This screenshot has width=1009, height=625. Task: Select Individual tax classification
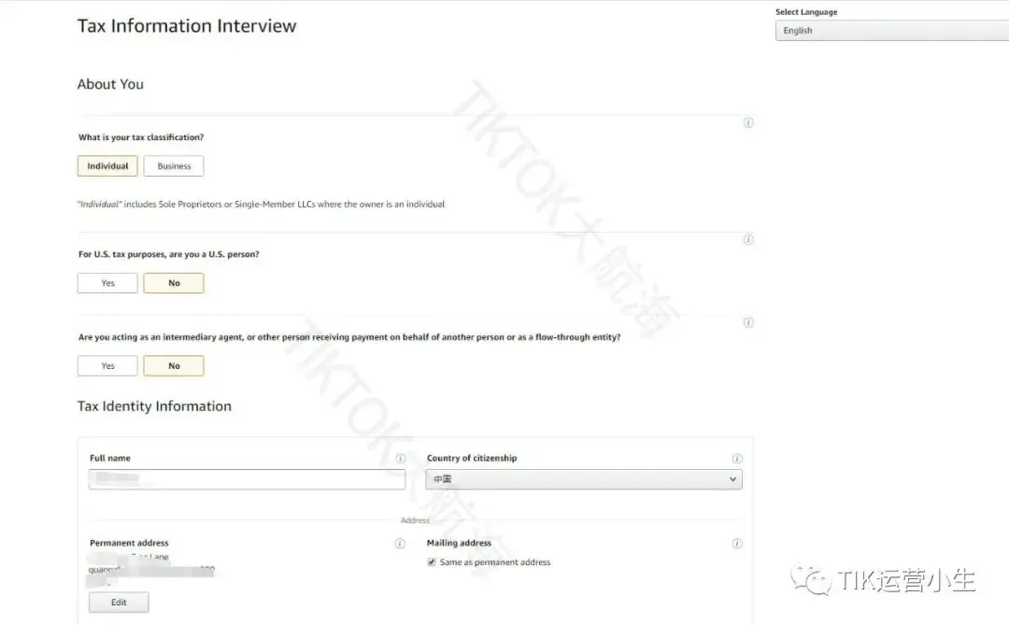coord(107,166)
